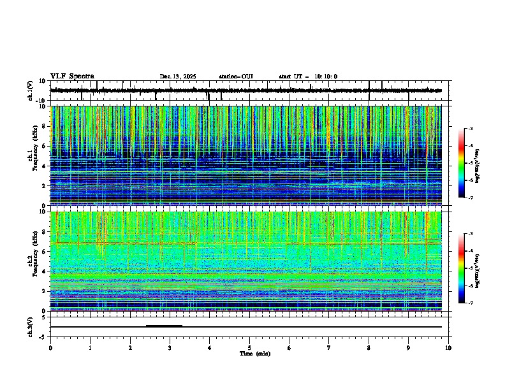Click the ch.1 voltage waveform trace
This screenshot has width=505, height=390.
[x=245, y=90]
